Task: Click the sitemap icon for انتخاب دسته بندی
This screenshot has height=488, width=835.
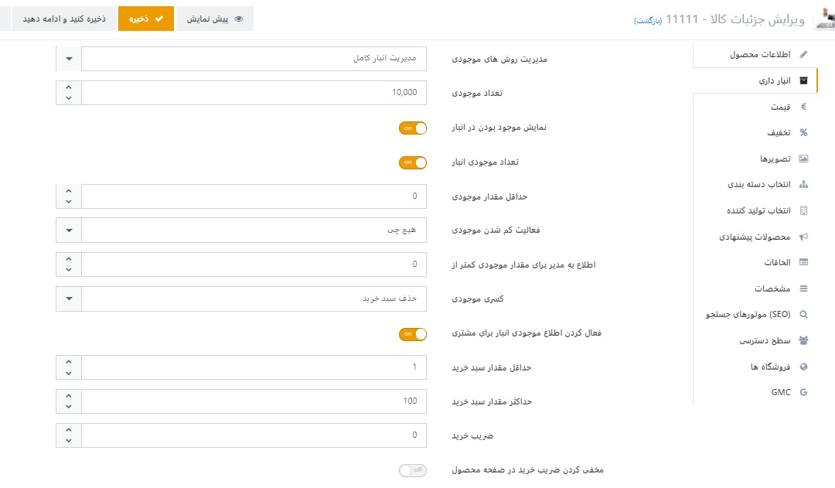Action: click(x=803, y=184)
